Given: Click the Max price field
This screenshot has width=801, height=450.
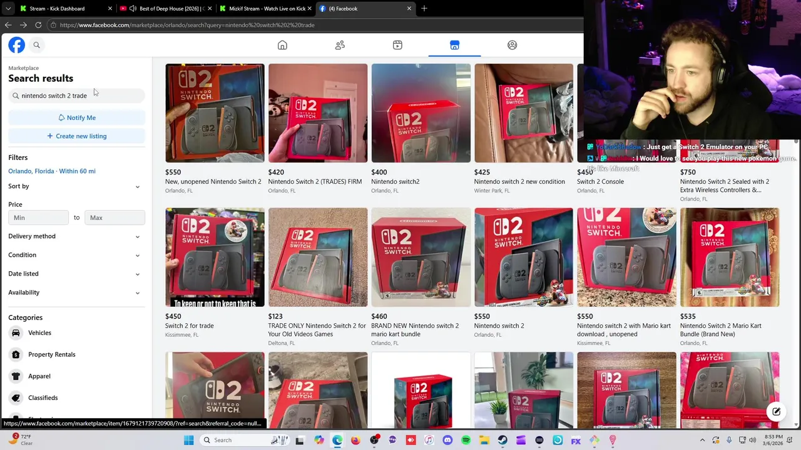Looking at the screenshot, I should click(115, 217).
